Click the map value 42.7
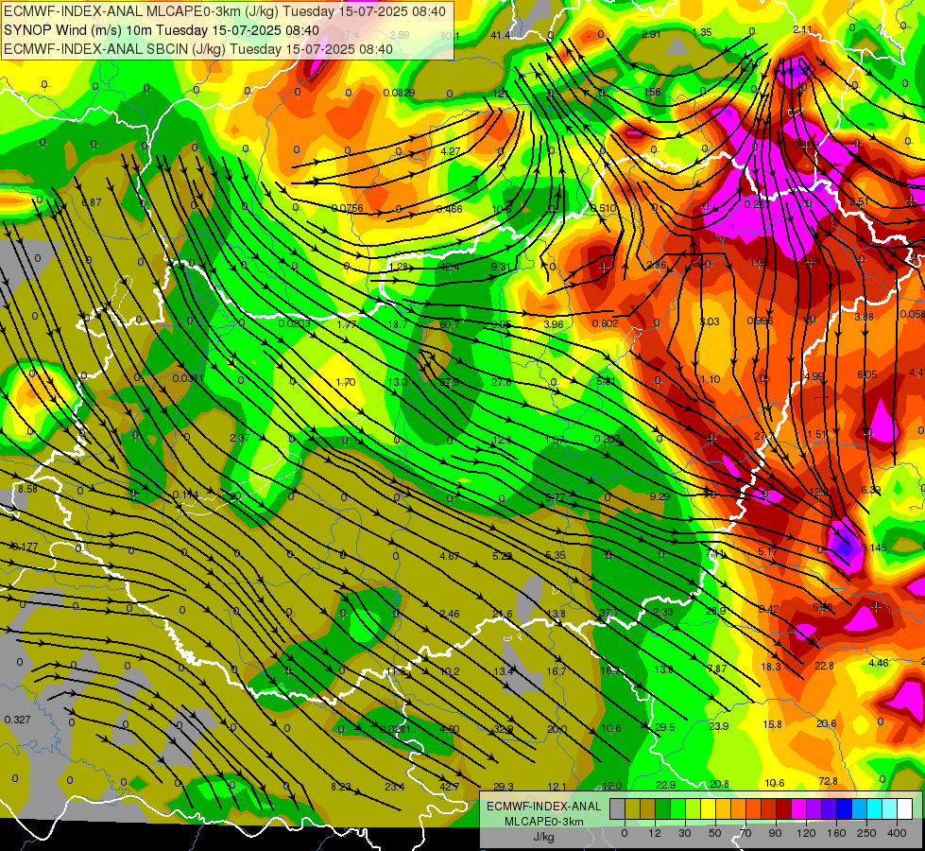Screen dimensions: 925x851 [x=449, y=786]
